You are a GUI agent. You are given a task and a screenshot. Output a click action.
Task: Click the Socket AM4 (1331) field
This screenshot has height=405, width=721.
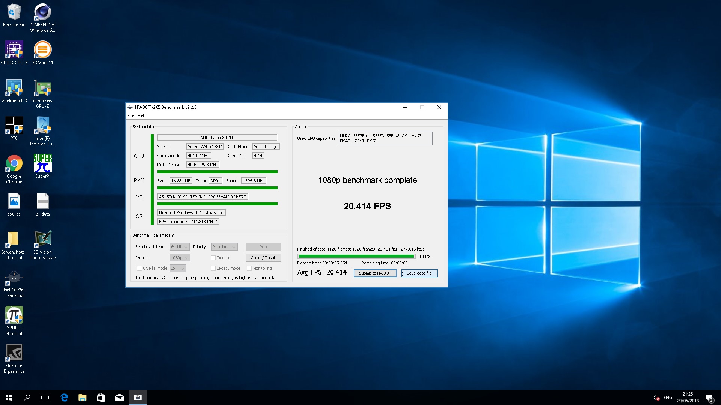(x=205, y=147)
